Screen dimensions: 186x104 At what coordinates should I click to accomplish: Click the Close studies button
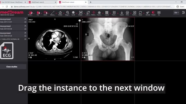pos(13,67)
